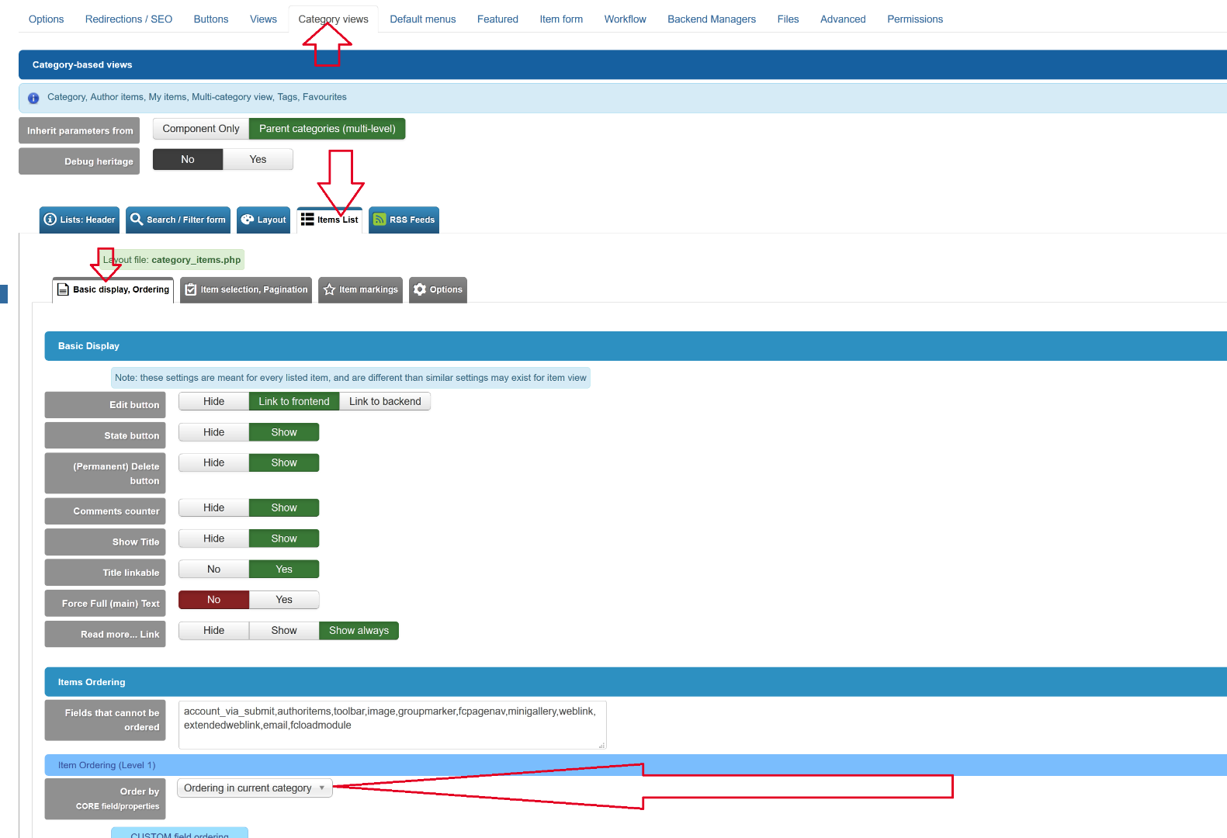Click the checklist icon for Item selection, Pagination

191,289
